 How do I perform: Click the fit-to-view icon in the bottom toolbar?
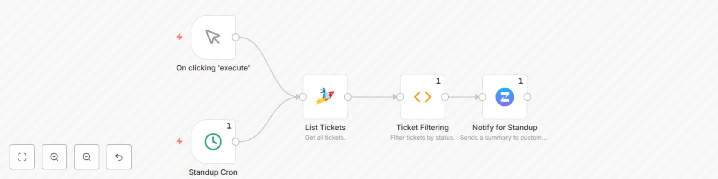coord(22,157)
